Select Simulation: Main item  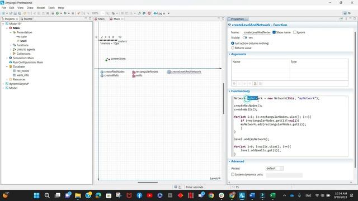(23, 58)
